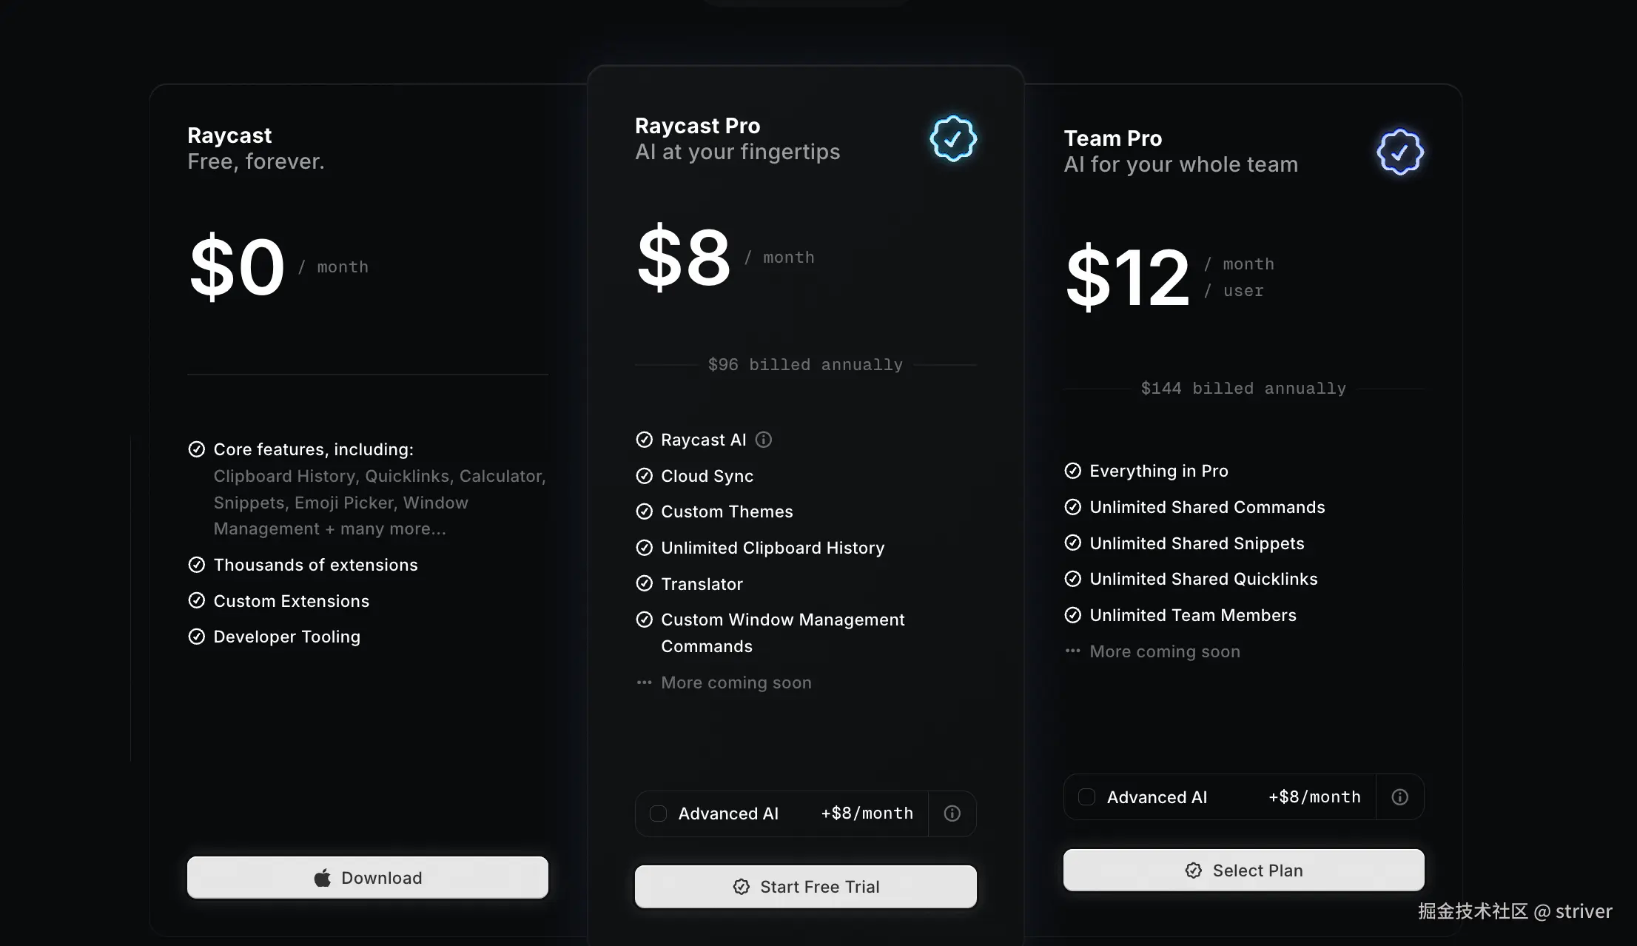1637x946 pixels.
Task: Enable Advanced AI checkbox in Team Pro plan
Action: [1086, 797]
